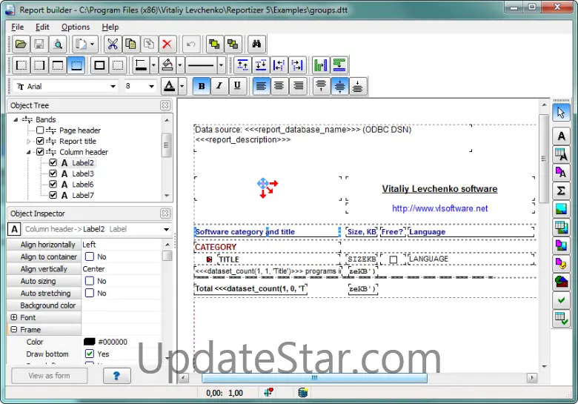Apply all frame lines button

99,66
